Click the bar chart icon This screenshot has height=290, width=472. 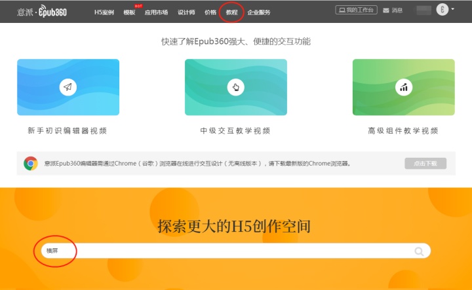404,87
